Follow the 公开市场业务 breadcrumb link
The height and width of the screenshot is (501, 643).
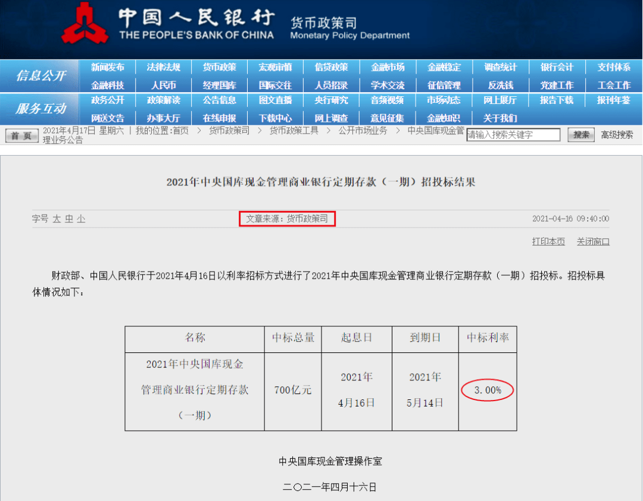tap(363, 131)
